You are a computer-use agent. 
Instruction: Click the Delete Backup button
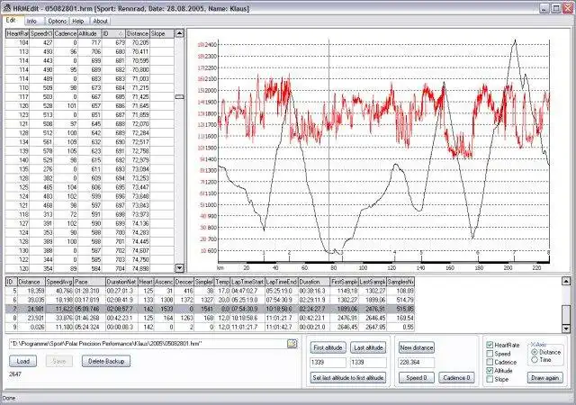point(106,361)
